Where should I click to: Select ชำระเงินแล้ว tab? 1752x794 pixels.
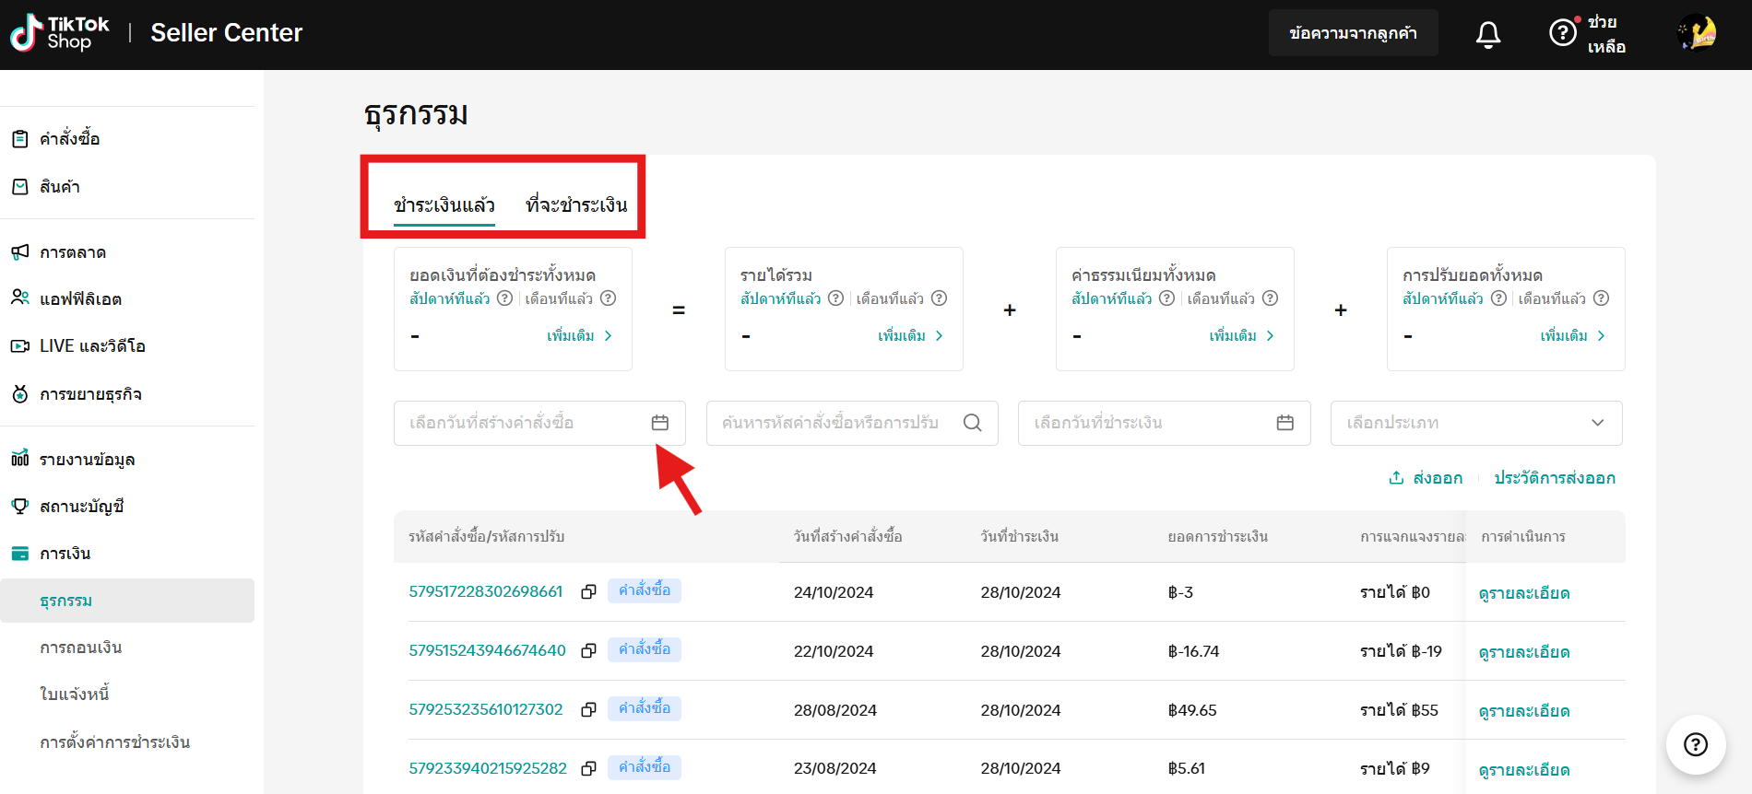(444, 204)
